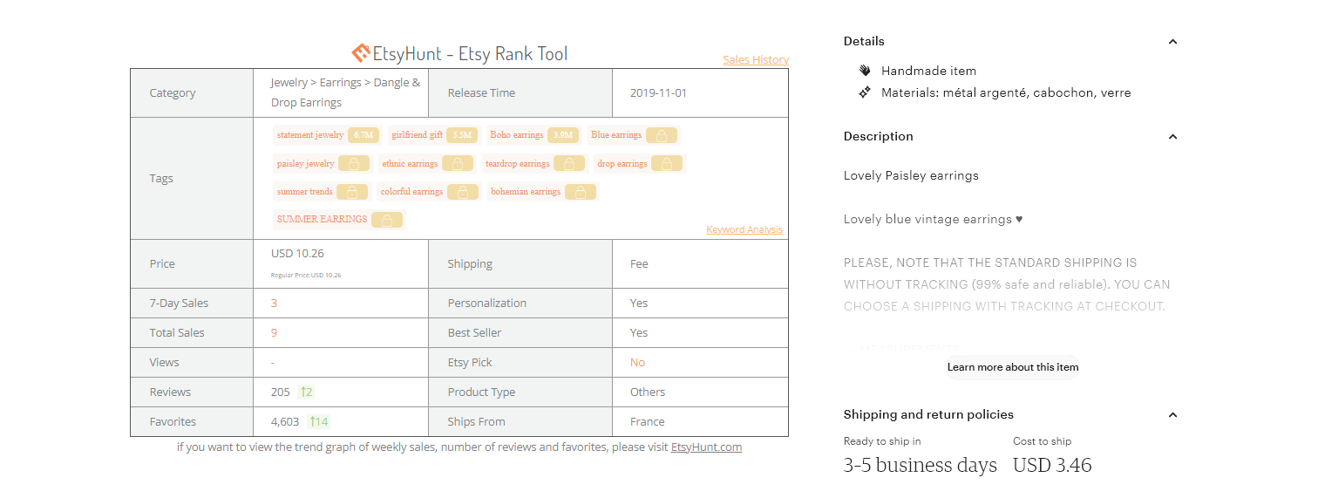Open the Sales History link
The image size is (1318, 498).
(756, 60)
